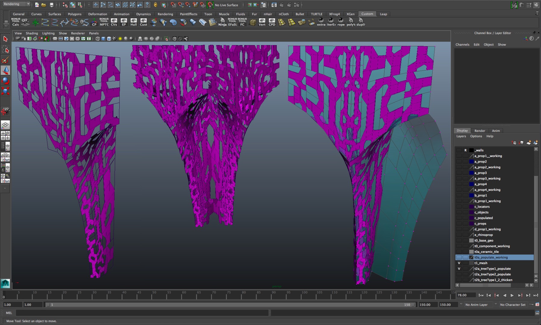Click the Open Scene folder icon
The width and height of the screenshot is (541, 325).
click(44, 5)
